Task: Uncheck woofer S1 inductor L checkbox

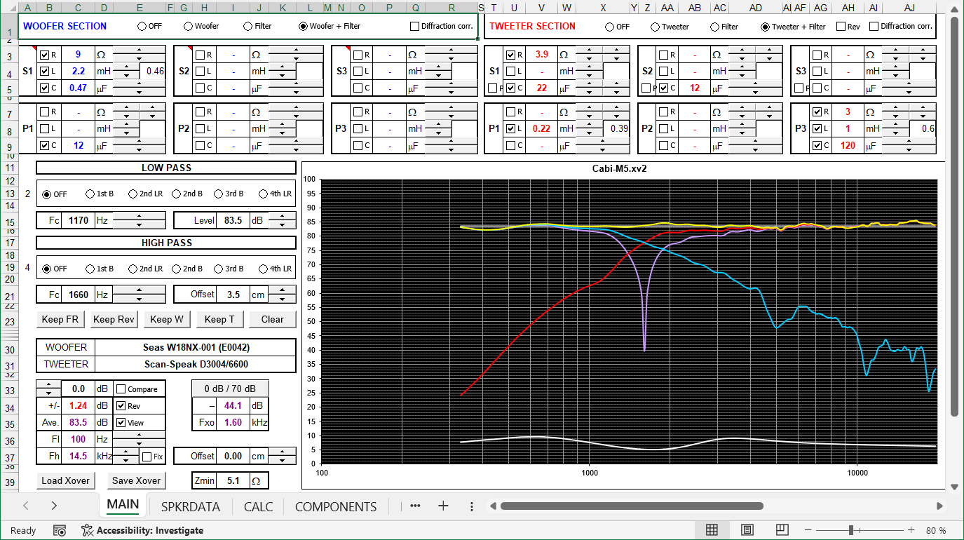Action: click(x=45, y=71)
